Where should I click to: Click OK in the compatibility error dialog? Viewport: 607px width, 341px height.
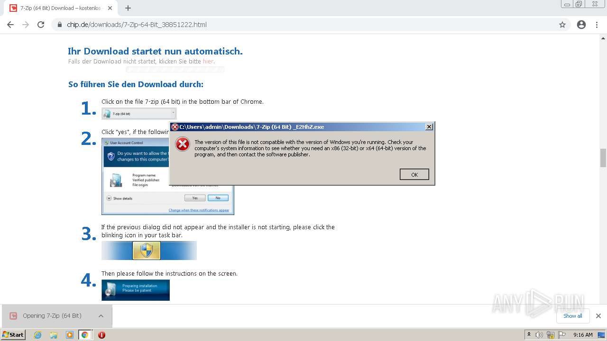(414, 175)
